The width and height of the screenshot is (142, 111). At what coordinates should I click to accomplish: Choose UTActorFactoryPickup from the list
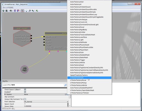tap(89, 83)
